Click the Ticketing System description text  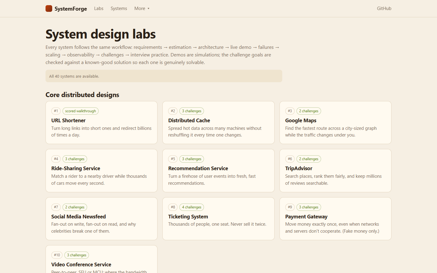coord(217,224)
